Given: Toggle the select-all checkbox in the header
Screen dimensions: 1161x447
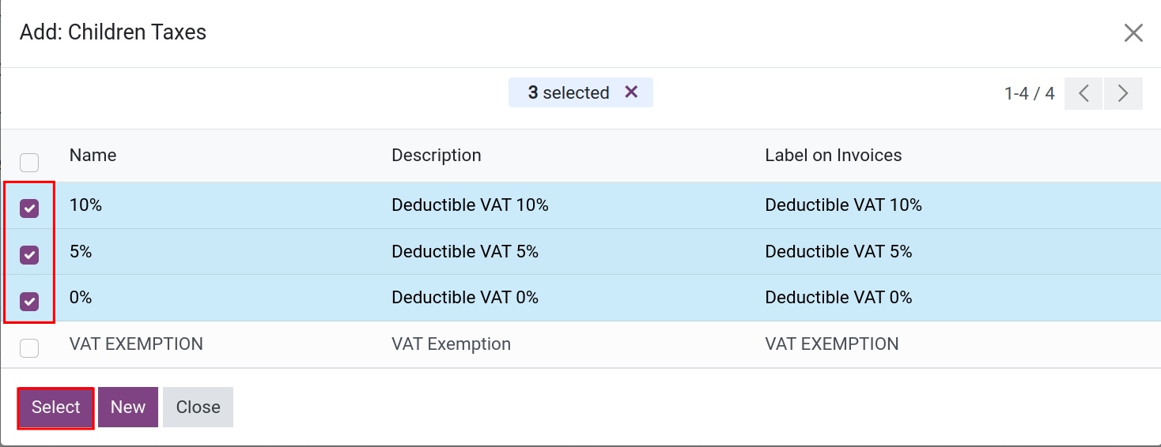Looking at the screenshot, I should click(29, 163).
